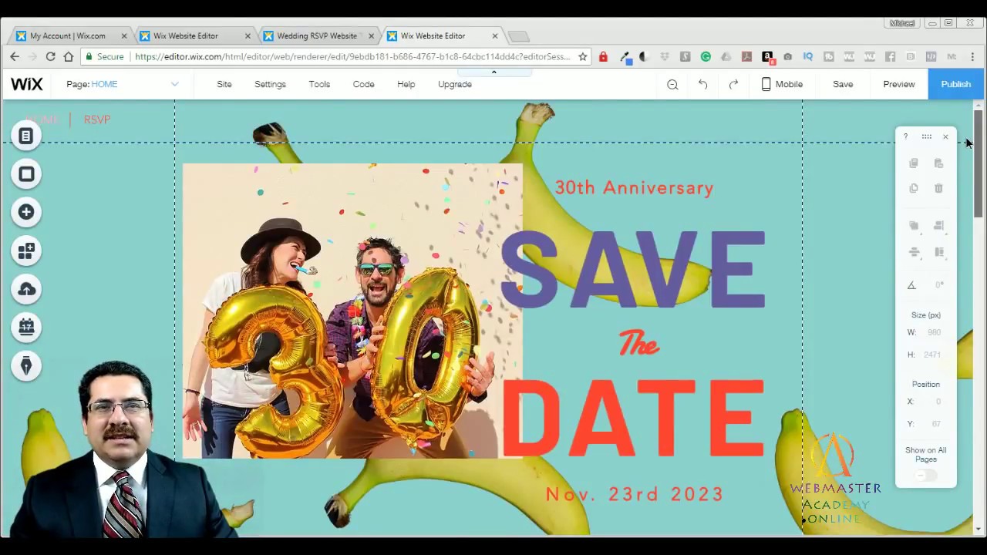Click the Y position field
This screenshot has height=555, width=987.
coord(935,424)
